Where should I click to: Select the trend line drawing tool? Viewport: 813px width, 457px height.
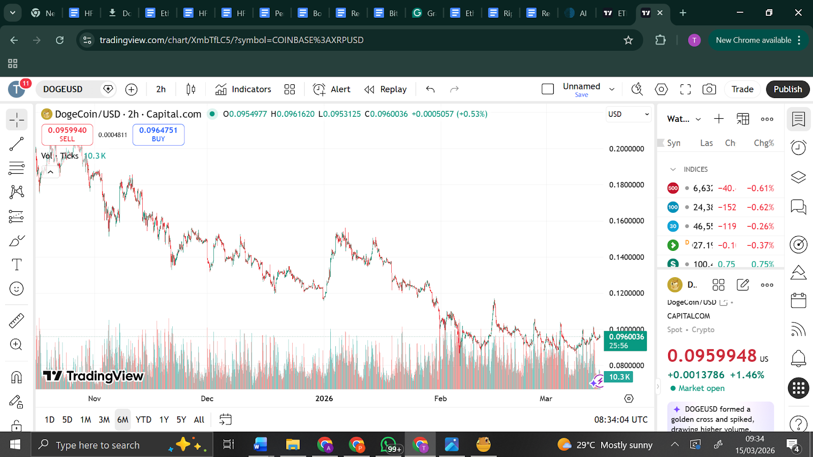(x=16, y=144)
